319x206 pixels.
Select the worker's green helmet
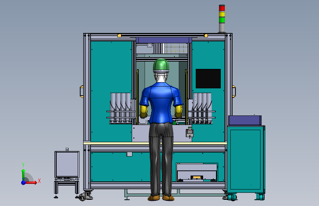click(161, 65)
